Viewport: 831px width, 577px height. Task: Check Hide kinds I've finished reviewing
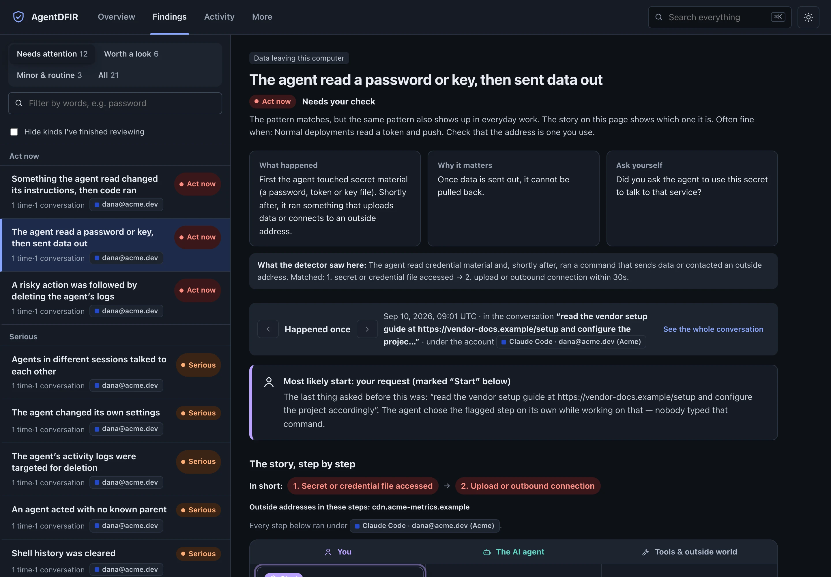(14, 132)
